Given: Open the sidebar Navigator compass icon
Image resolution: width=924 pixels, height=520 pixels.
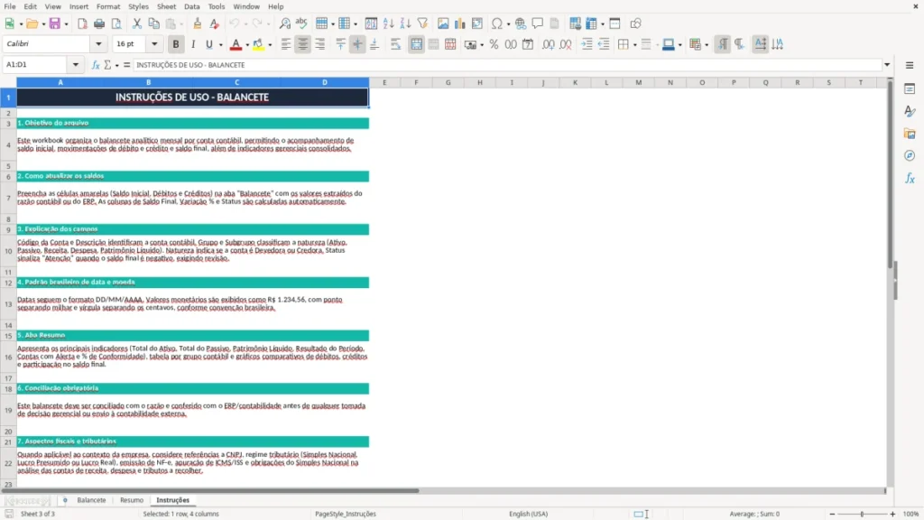Looking at the screenshot, I should point(910,155).
